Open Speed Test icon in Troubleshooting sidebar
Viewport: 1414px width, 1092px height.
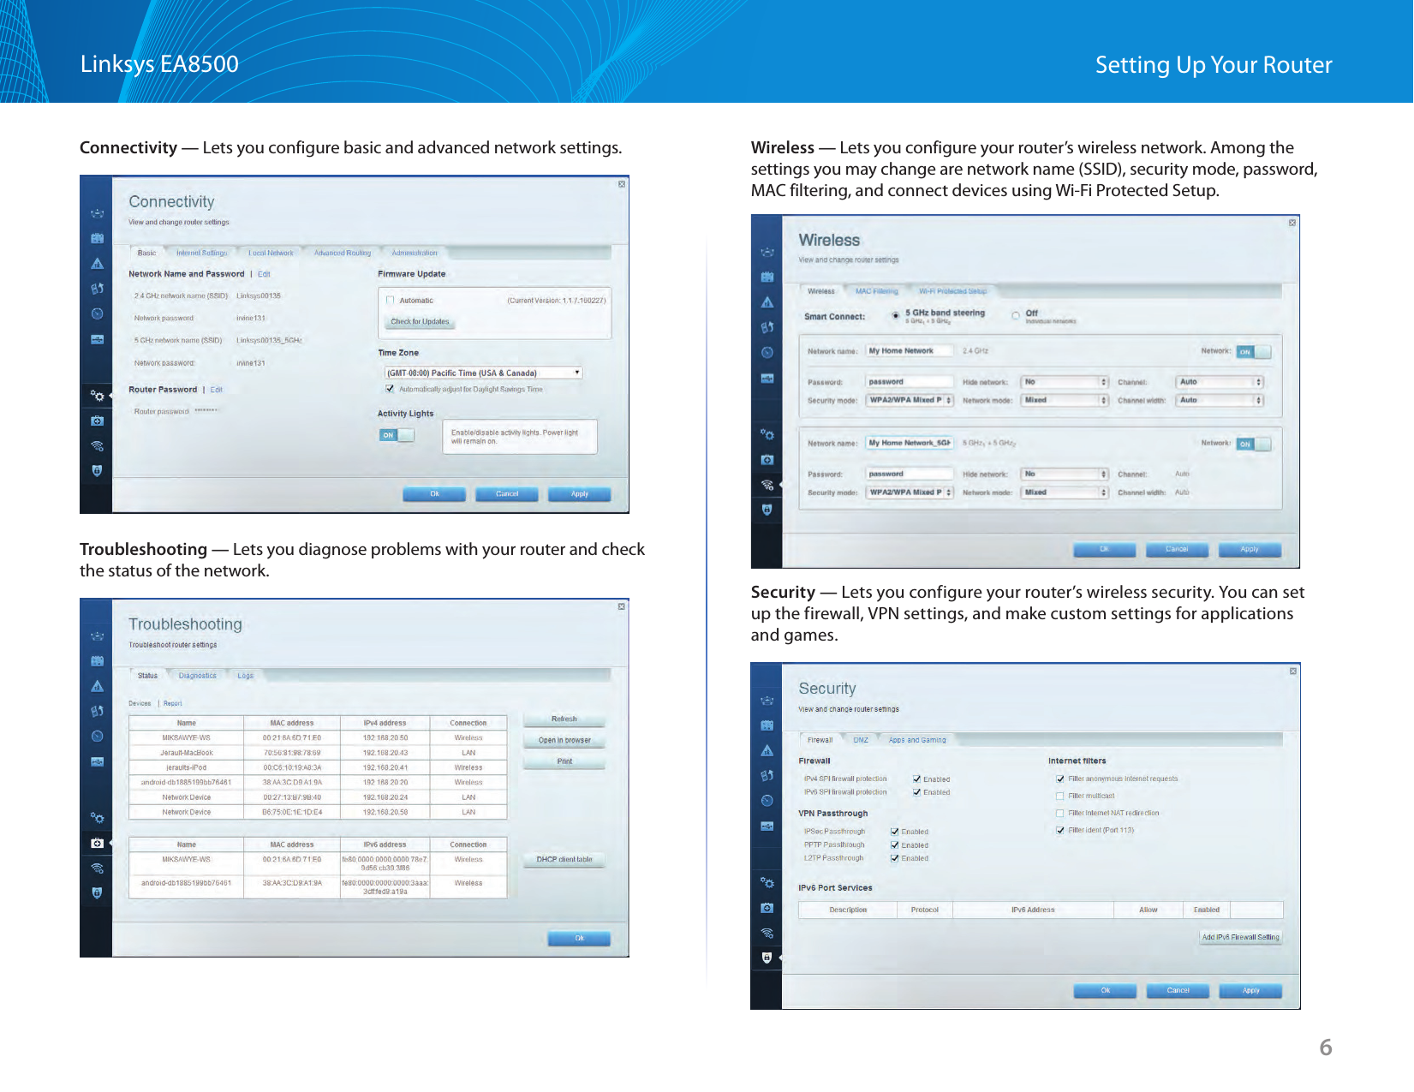[98, 737]
